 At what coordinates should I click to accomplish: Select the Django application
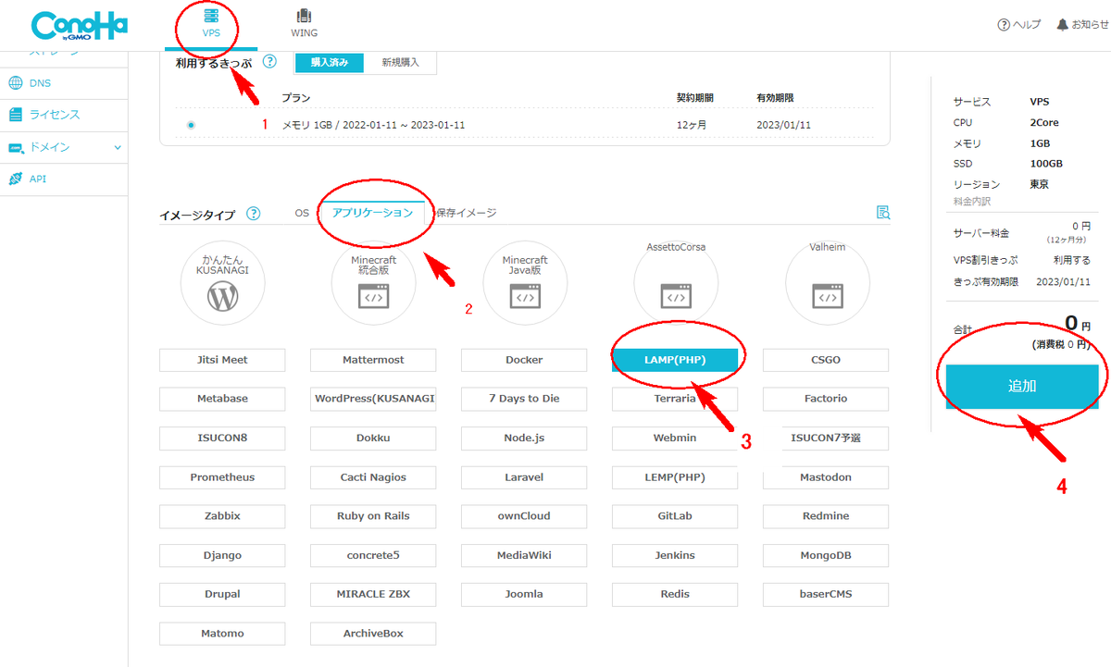(222, 555)
